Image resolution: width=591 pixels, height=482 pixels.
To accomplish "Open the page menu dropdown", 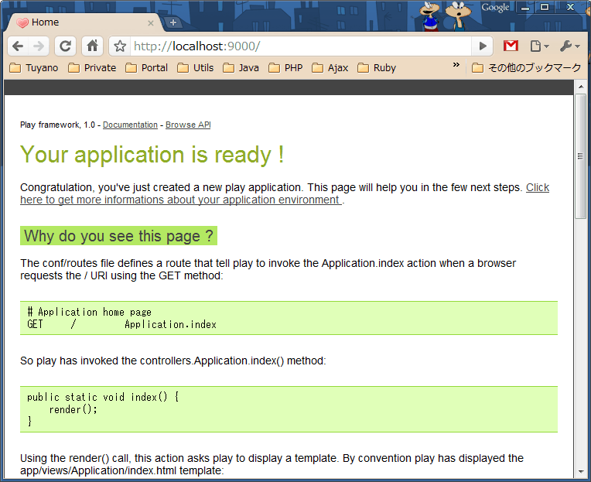I will point(539,46).
